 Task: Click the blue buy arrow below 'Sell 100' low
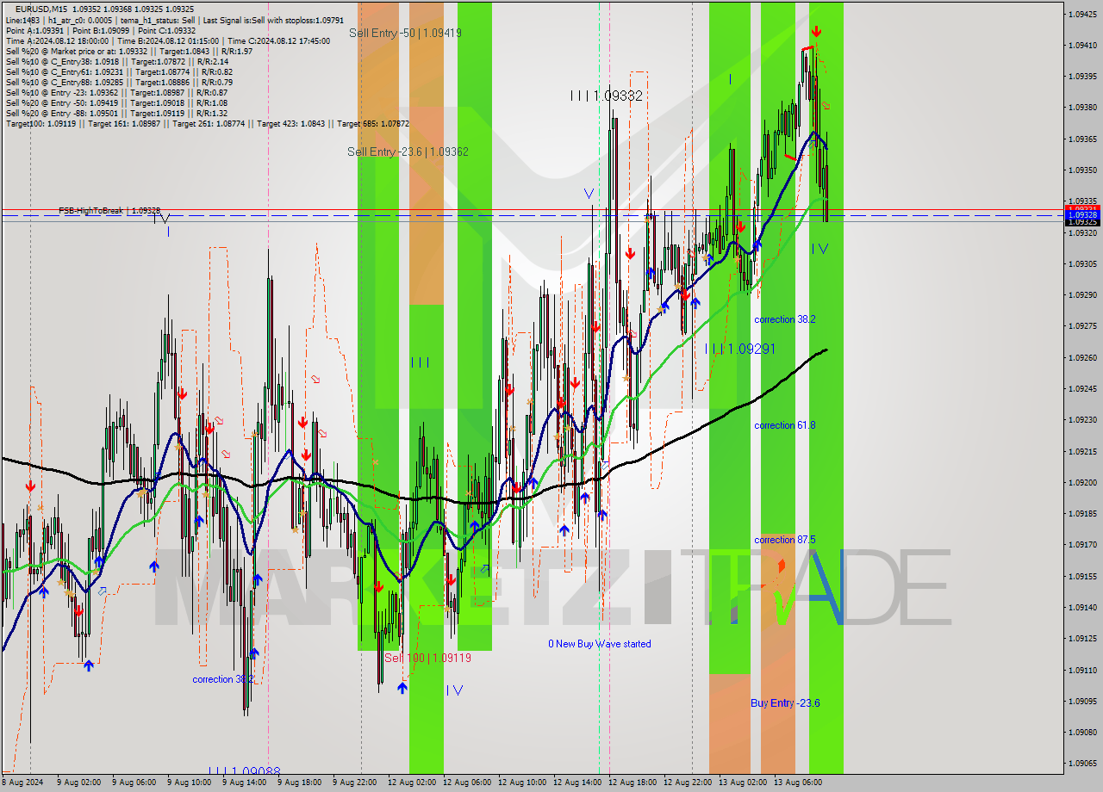402,688
